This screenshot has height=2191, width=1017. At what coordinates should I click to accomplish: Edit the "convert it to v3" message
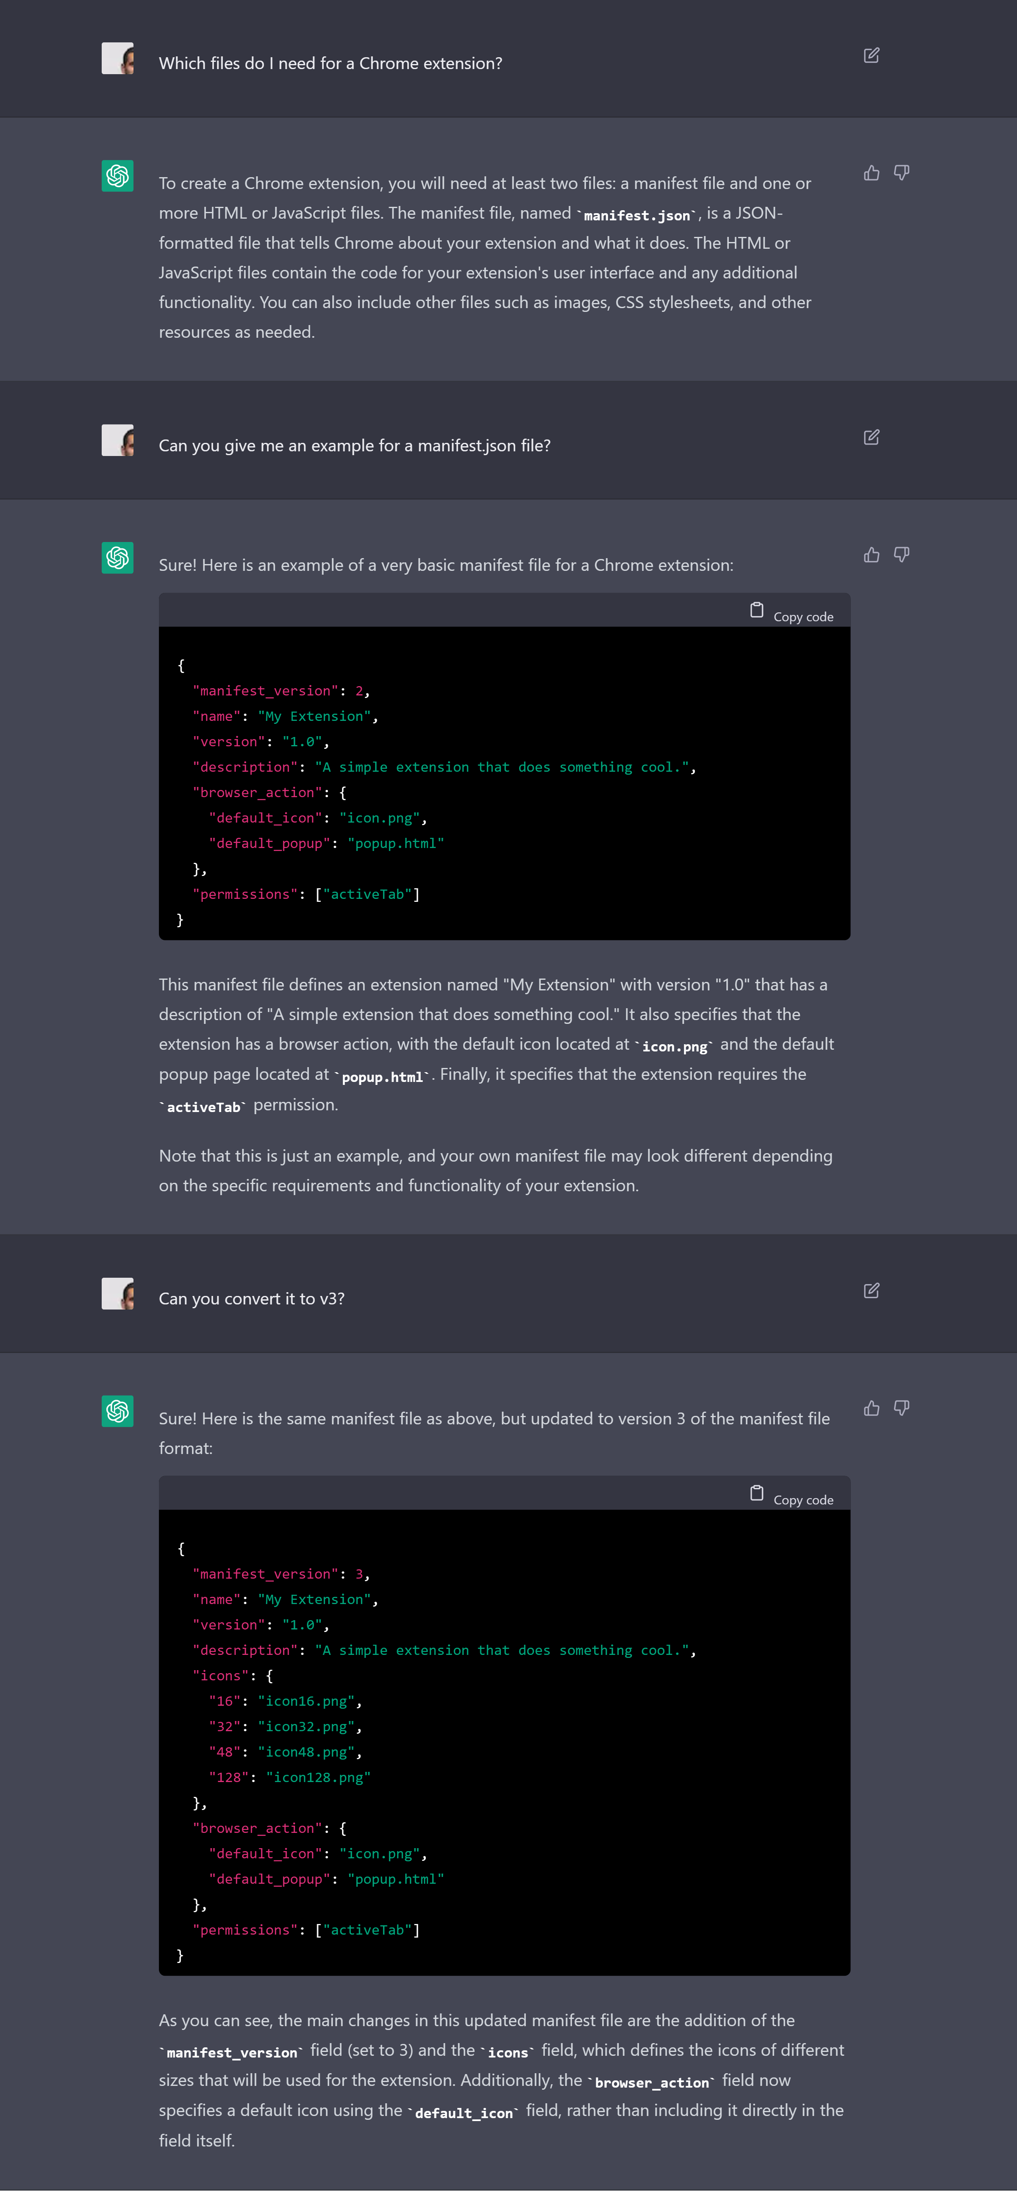point(871,1290)
